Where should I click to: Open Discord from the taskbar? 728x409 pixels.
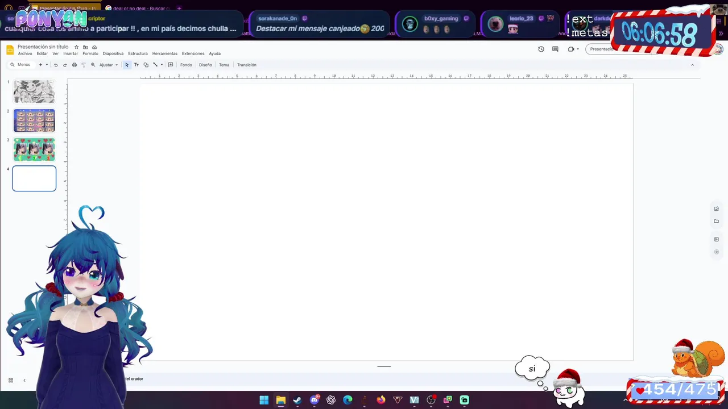click(x=314, y=400)
